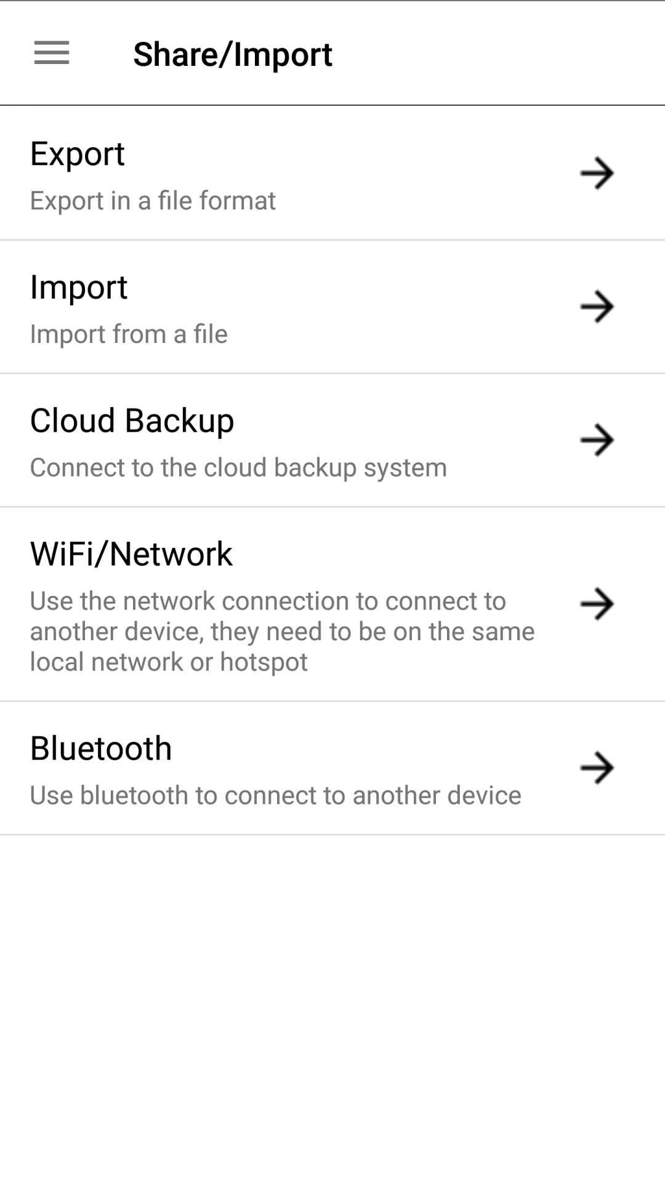Open the Cloud Backup option
The height and width of the screenshot is (1182, 665).
(x=132, y=421)
